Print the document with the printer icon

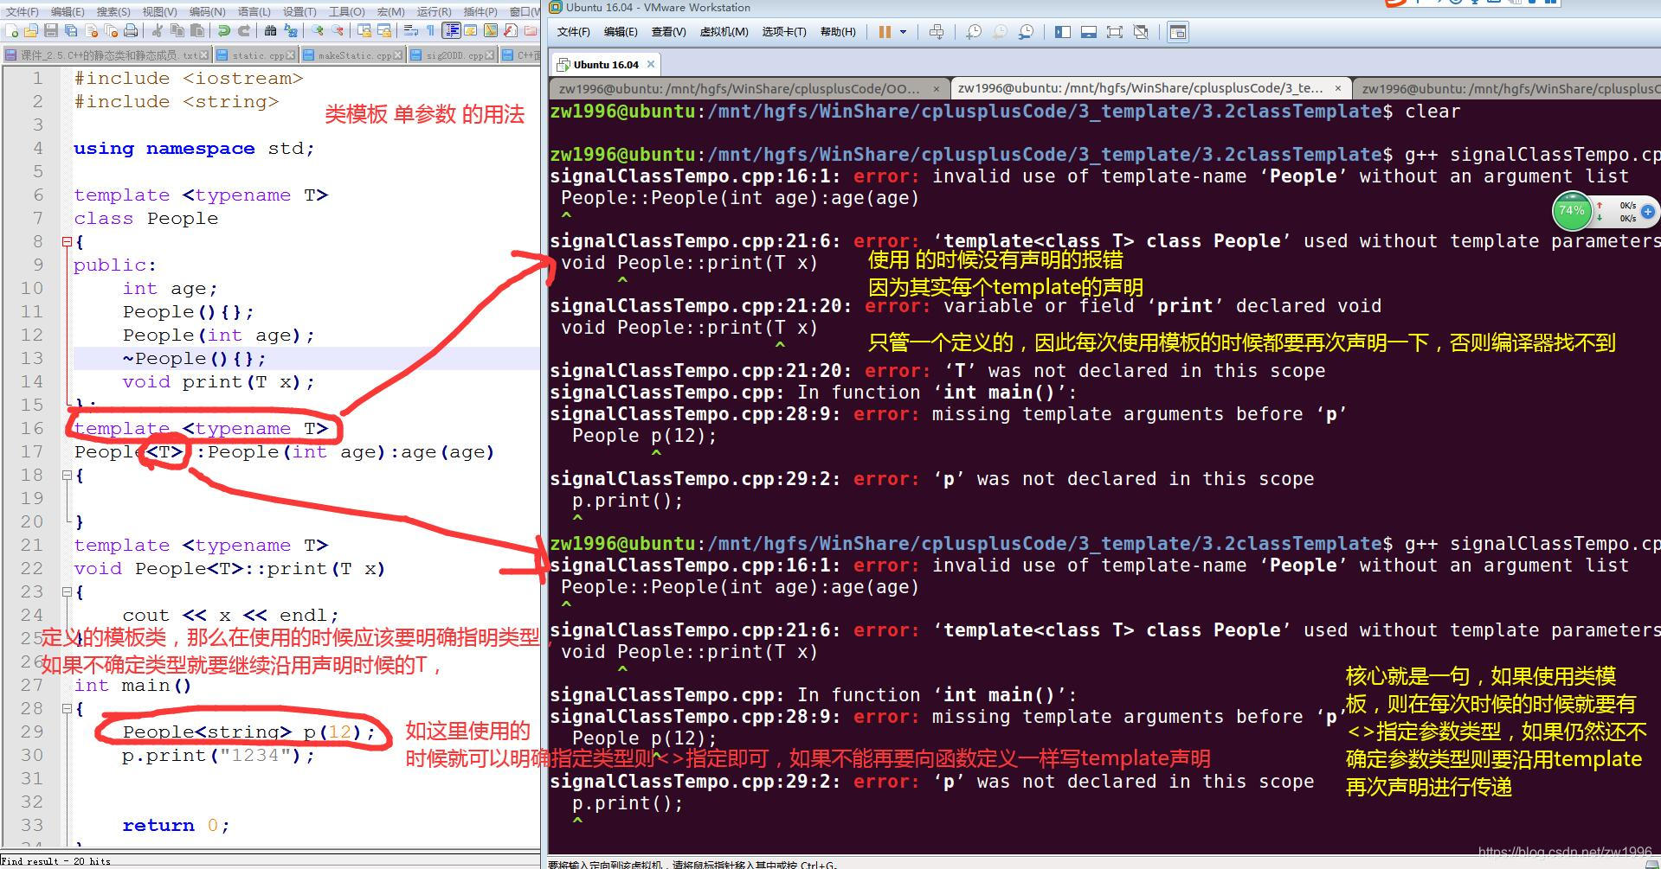pyautogui.click(x=130, y=31)
